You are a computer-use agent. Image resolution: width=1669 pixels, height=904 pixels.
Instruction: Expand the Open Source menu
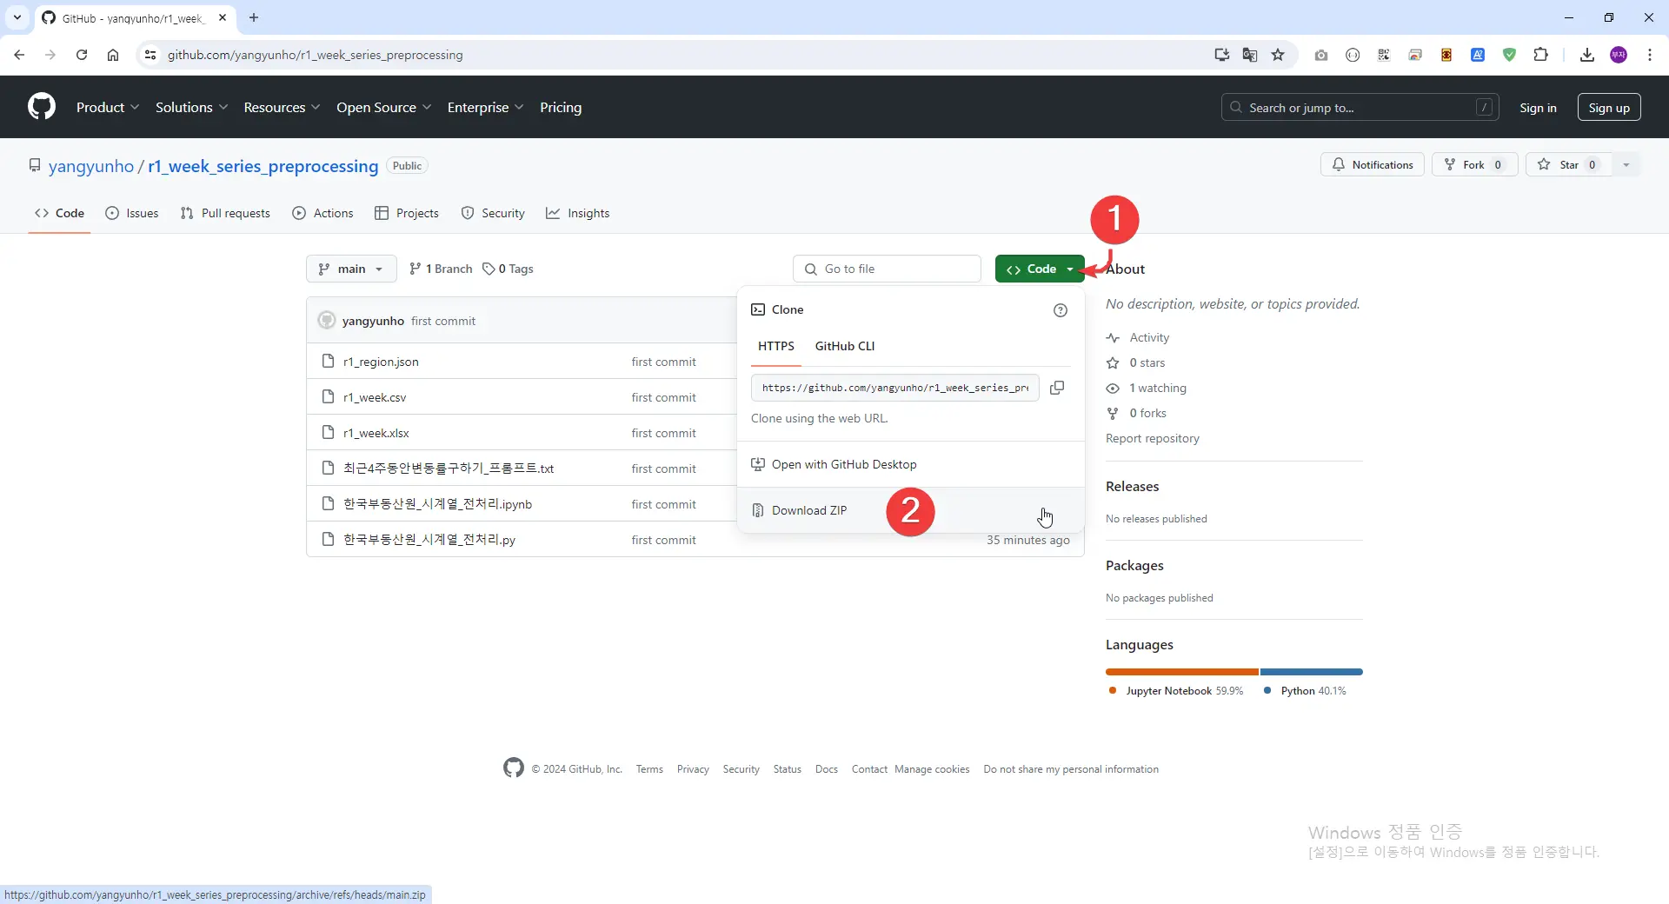[383, 107]
